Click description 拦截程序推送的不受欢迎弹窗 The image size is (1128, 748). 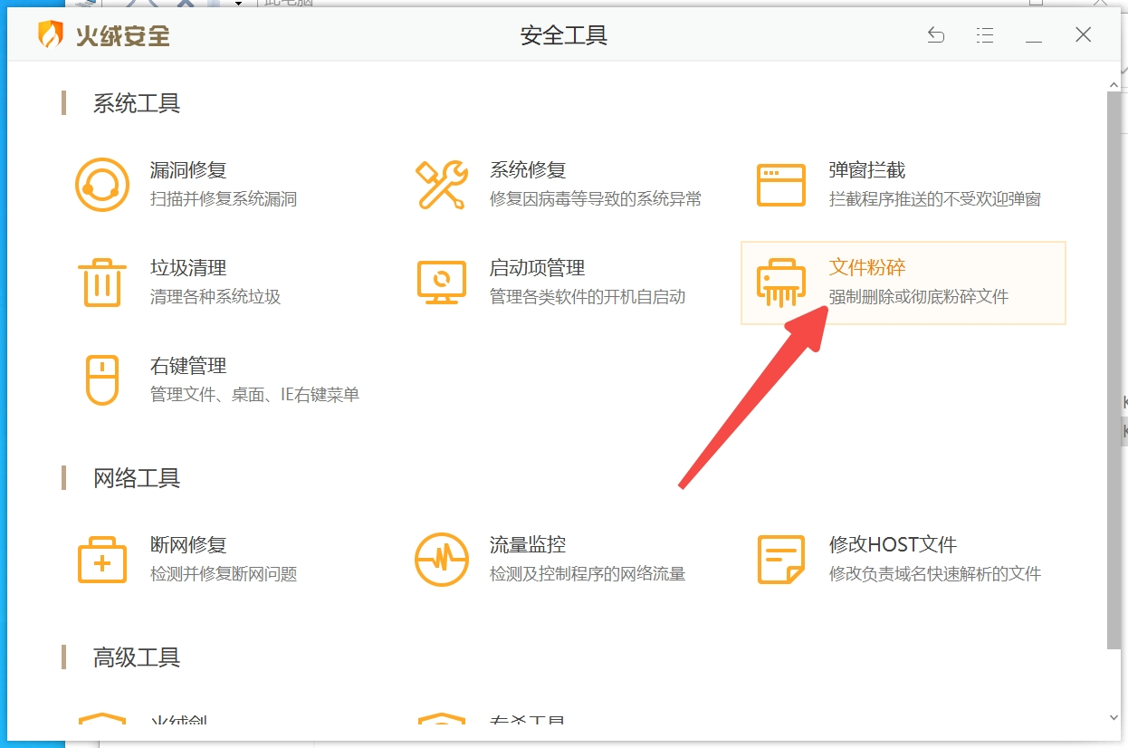tap(935, 199)
